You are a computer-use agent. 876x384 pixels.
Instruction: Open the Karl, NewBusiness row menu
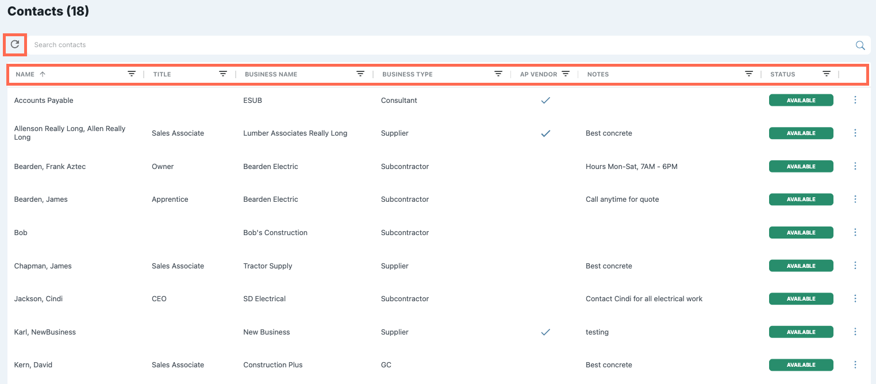(855, 332)
